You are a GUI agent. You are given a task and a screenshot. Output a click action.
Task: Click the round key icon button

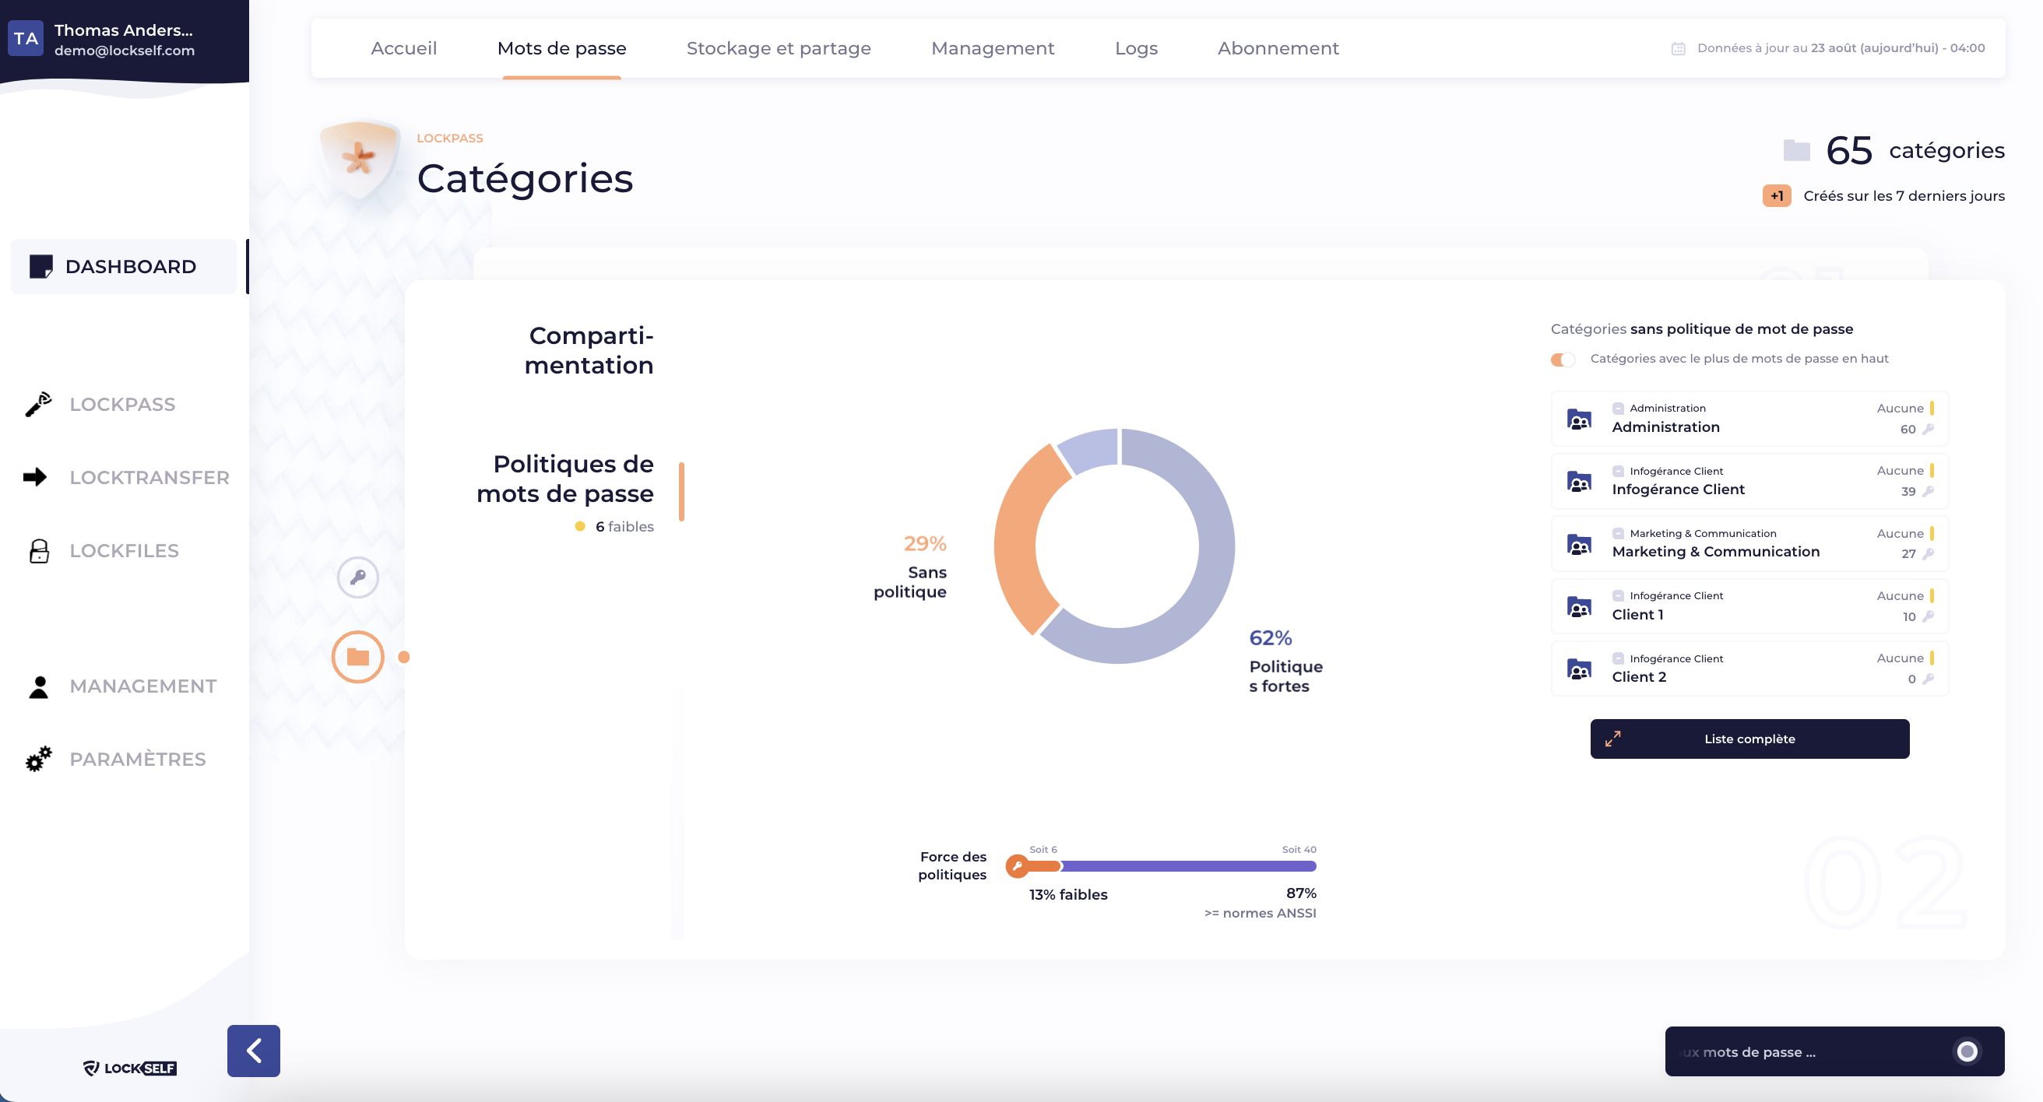coord(357,577)
